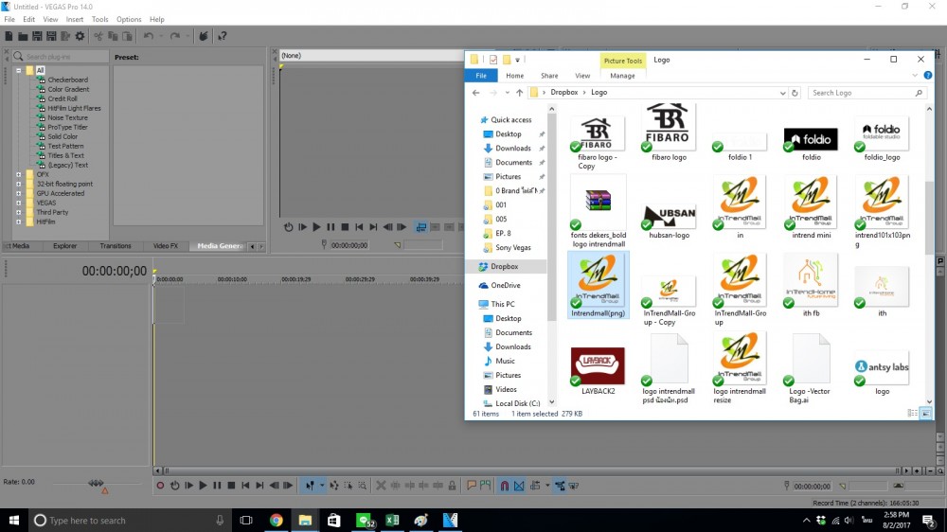Screen dimensions: 947x532
Task: Insert a region with the region icon
Action: [x=485, y=486]
